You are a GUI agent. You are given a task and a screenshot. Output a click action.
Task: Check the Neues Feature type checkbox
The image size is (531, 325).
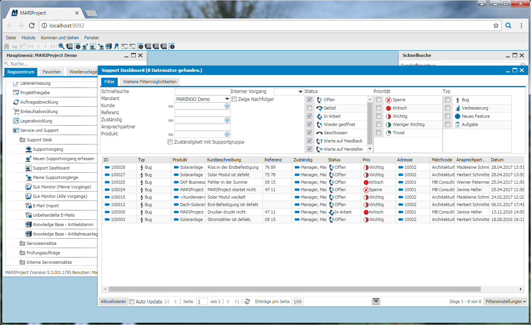(447, 116)
